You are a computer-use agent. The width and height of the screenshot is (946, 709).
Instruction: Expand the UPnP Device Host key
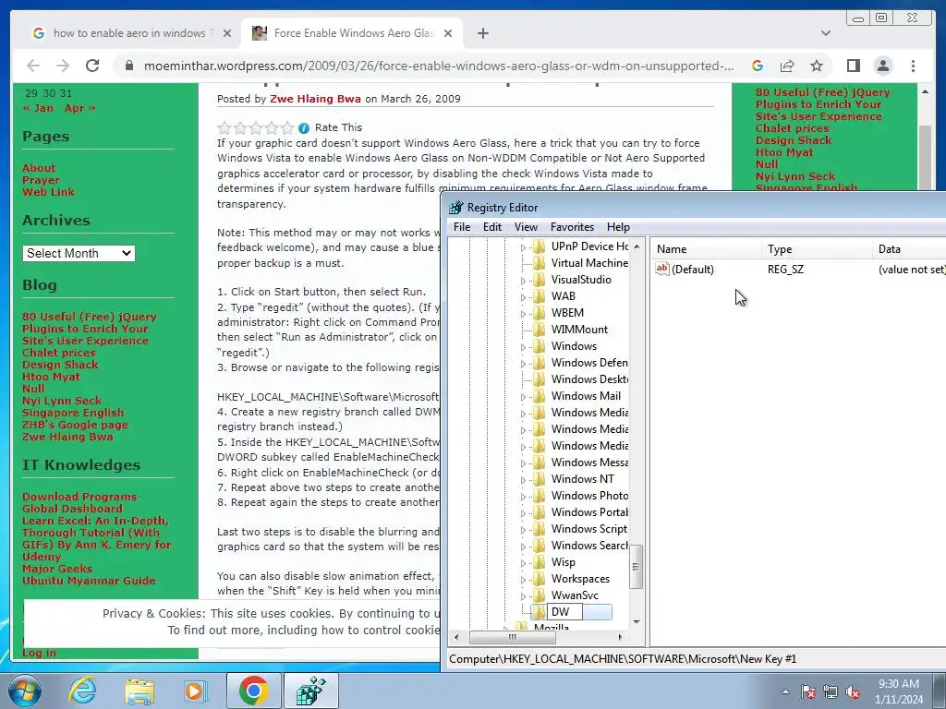point(523,247)
